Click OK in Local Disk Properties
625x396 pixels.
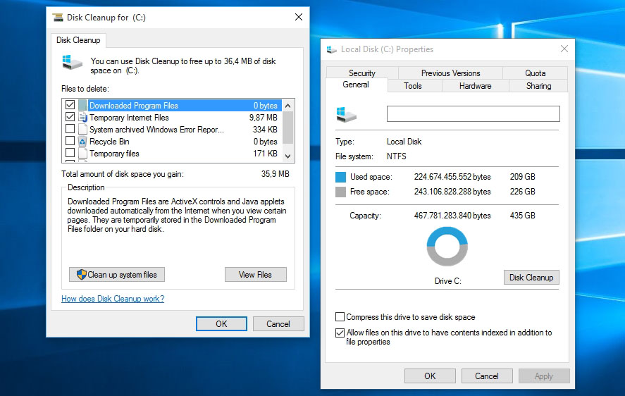(x=430, y=376)
